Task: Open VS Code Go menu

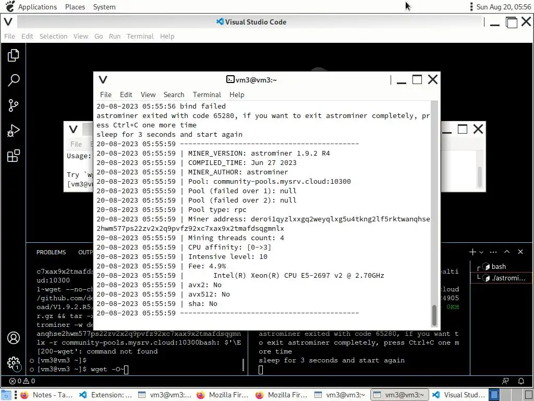Action: tap(99, 36)
